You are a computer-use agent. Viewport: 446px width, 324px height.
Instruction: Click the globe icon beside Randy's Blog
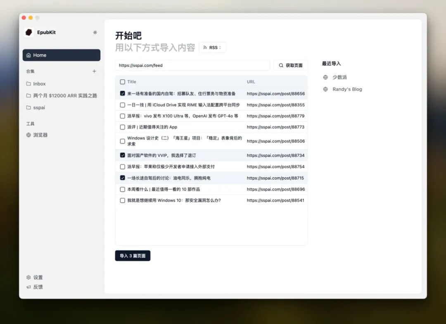pos(325,89)
